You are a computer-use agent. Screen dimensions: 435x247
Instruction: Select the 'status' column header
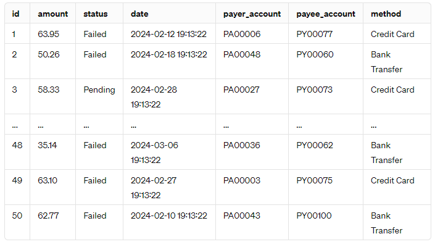(96, 14)
